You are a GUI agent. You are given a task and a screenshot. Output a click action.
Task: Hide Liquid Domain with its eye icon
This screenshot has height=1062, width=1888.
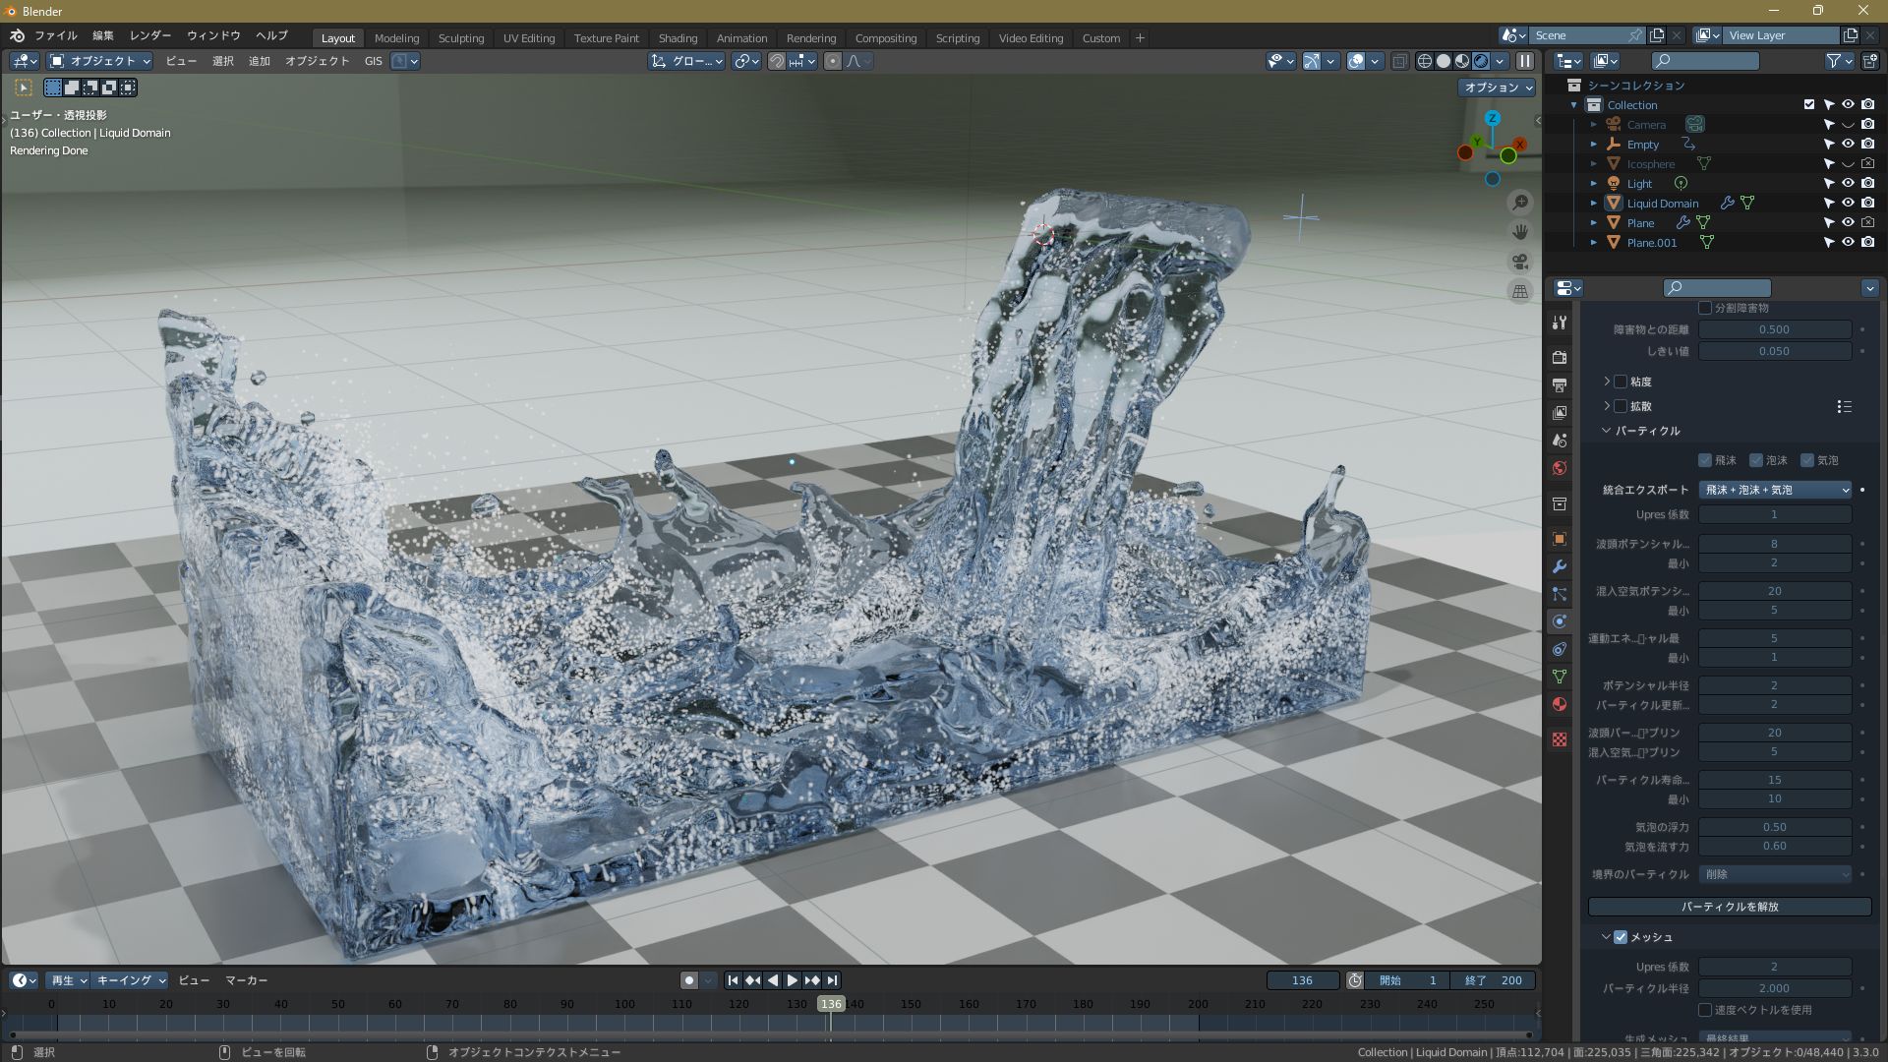[1848, 203]
